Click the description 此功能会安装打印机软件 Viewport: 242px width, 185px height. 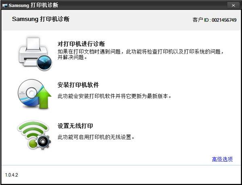tap(115, 96)
